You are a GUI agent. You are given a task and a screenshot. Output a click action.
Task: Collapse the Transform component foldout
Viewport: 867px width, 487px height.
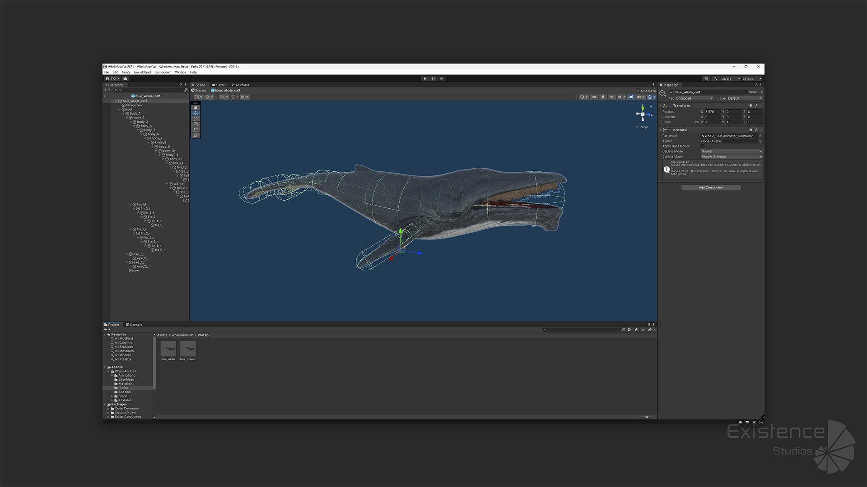coord(661,106)
